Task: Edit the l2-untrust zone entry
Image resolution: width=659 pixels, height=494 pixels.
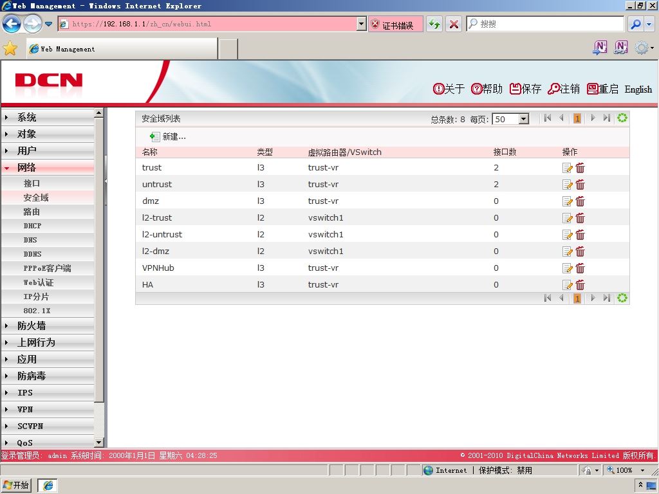Action: [567, 235]
